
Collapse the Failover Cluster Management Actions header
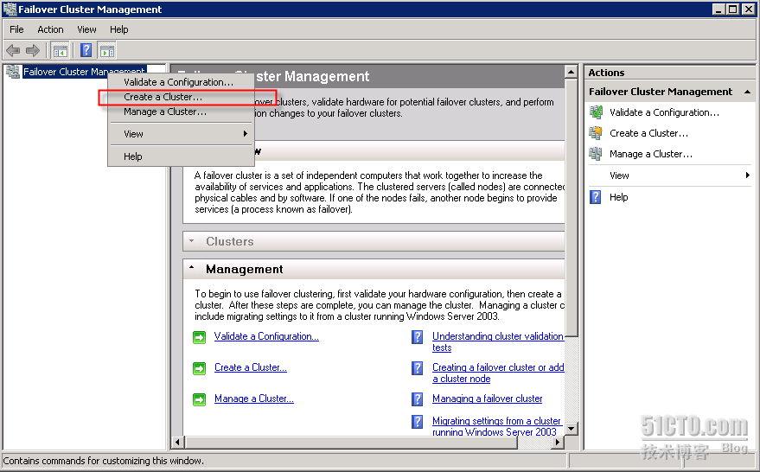[x=747, y=92]
